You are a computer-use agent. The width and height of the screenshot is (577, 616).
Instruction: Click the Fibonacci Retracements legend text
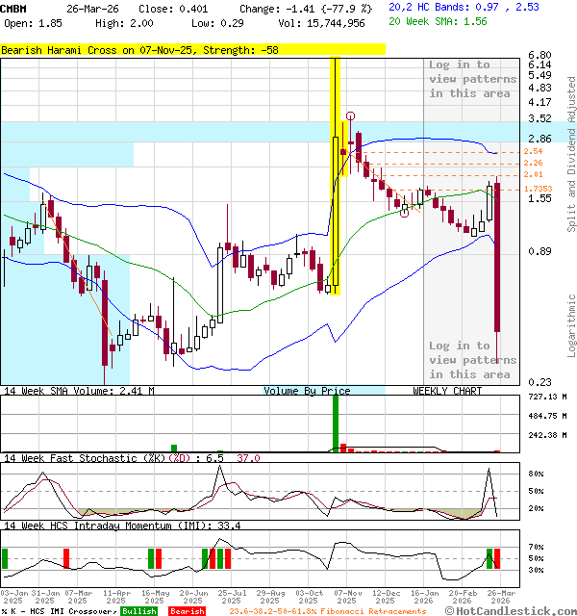(327, 611)
